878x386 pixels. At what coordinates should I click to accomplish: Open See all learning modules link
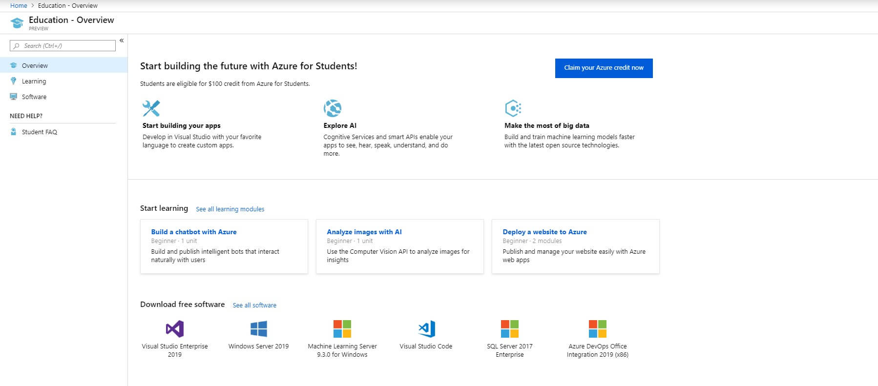(230, 209)
